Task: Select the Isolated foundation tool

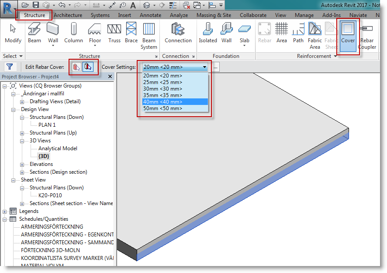Action: pos(207,33)
